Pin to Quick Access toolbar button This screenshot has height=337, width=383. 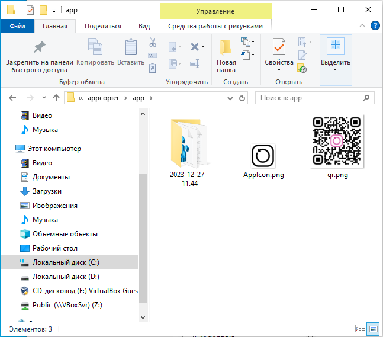click(x=39, y=56)
